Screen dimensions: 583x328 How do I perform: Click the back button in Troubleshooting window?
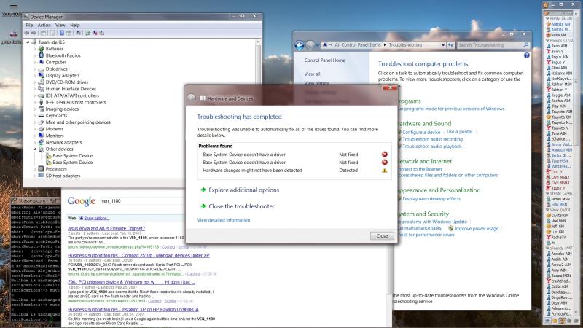tap(300, 45)
